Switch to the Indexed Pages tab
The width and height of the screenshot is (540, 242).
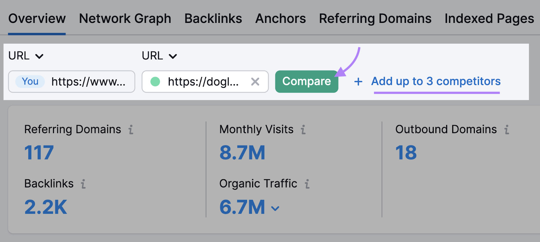pos(489,19)
